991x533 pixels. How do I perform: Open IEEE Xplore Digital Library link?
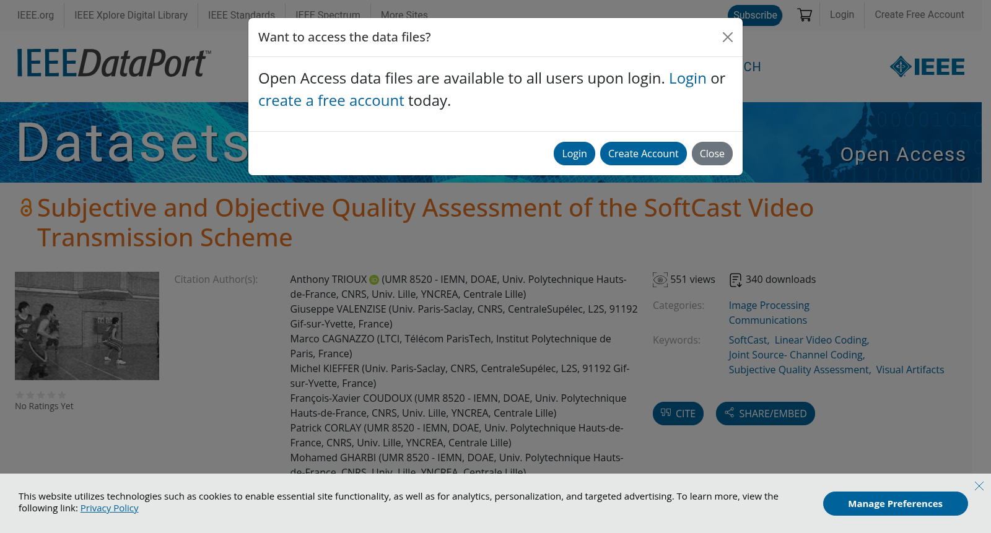point(131,15)
